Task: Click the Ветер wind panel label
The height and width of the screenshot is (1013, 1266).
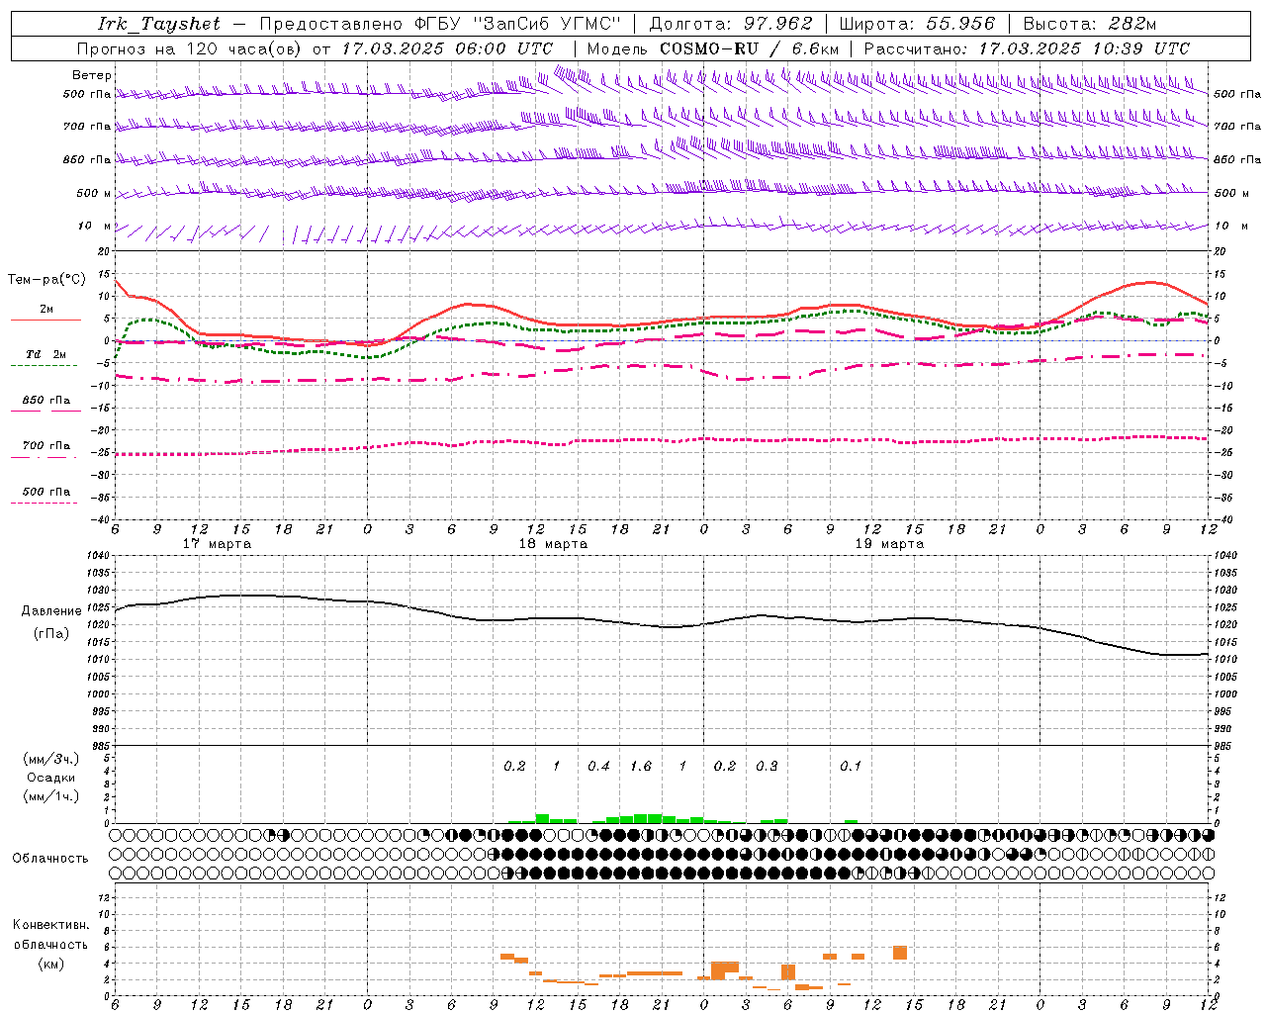Action: pyautogui.click(x=92, y=75)
